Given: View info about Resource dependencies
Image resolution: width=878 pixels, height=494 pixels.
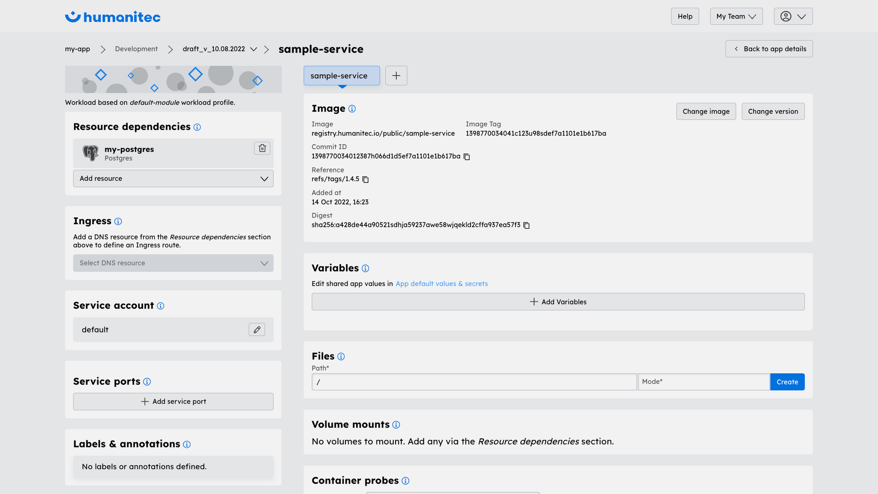Looking at the screenshot, I should tap(198, 127).
